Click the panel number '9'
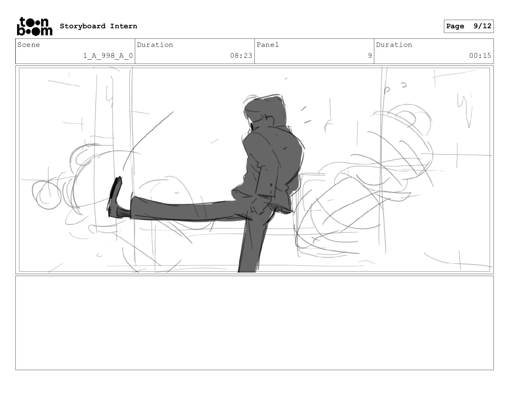 click(370, 56)
